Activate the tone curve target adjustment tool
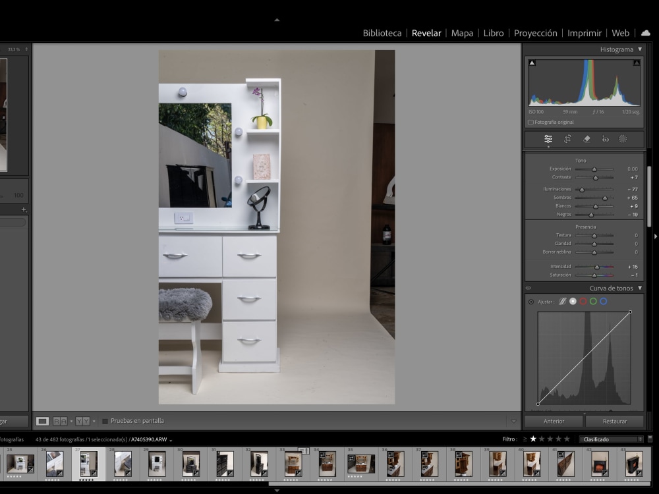Screen dimensions: 659x494 531,302
